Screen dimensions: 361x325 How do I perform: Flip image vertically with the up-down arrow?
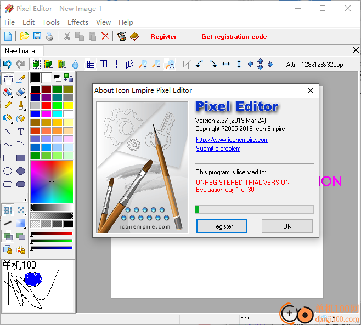click(239, 64)
